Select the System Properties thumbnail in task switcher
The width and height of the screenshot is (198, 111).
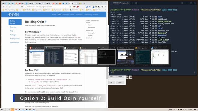point(71,55)
